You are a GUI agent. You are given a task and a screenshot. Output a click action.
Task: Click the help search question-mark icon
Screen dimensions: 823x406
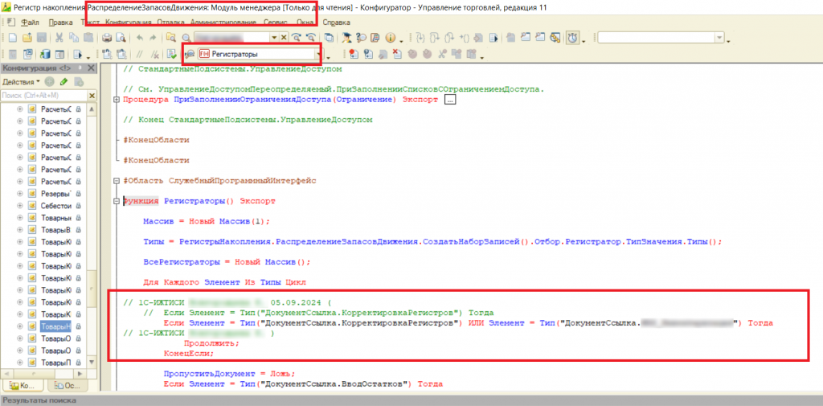pyautogui.click(x=361, y=37)
